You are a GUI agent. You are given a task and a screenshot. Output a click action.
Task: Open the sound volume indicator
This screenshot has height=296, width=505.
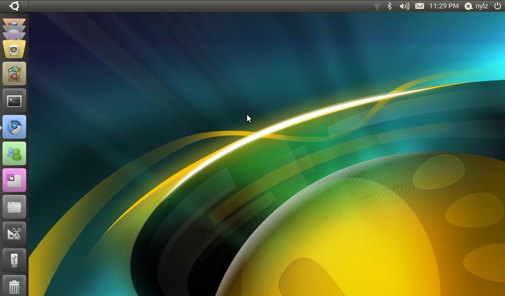[x=404, y=6]
